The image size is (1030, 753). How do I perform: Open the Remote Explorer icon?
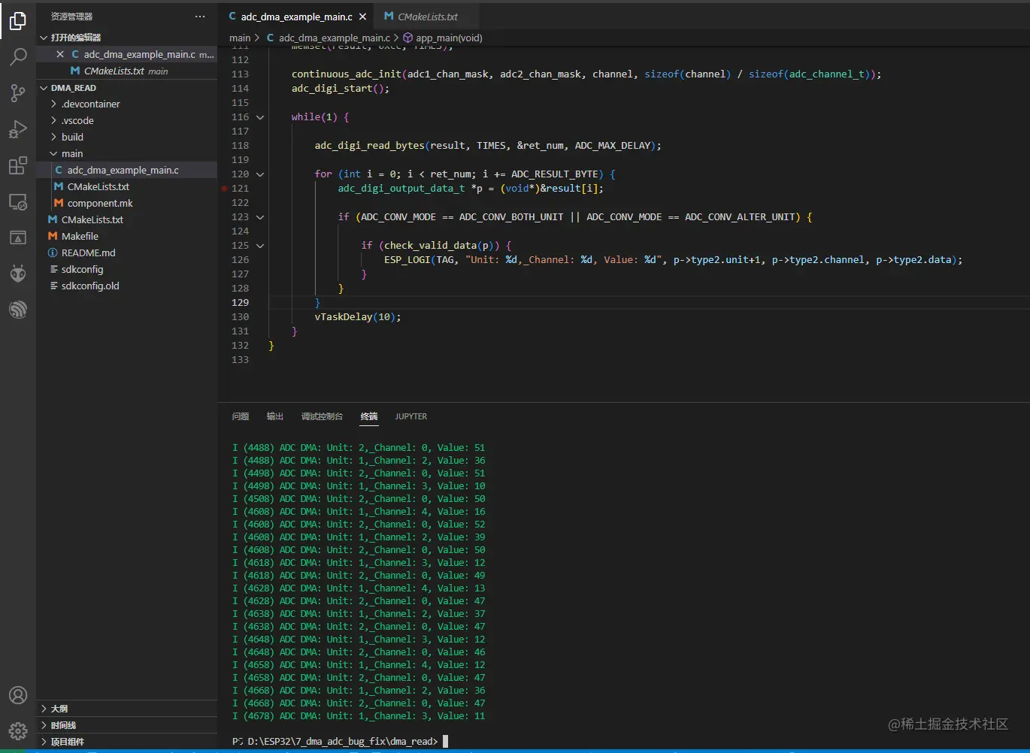click(x=18, y=201)
